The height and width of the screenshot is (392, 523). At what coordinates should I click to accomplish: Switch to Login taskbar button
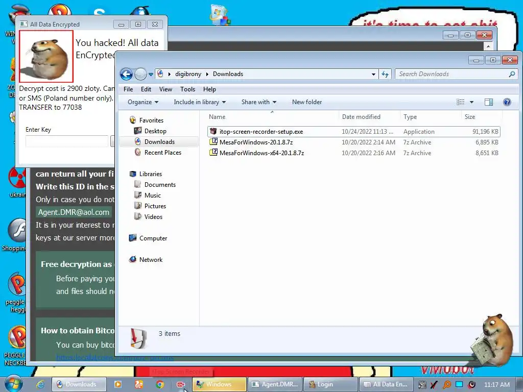[330, 384]
